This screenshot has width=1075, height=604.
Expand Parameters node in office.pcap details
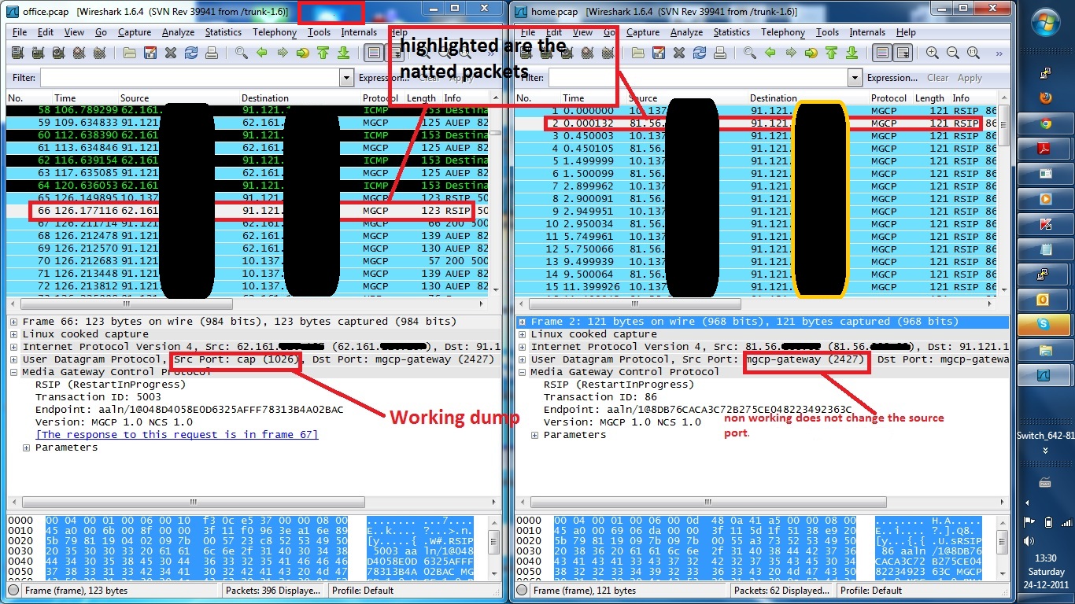tap(27, 447)
